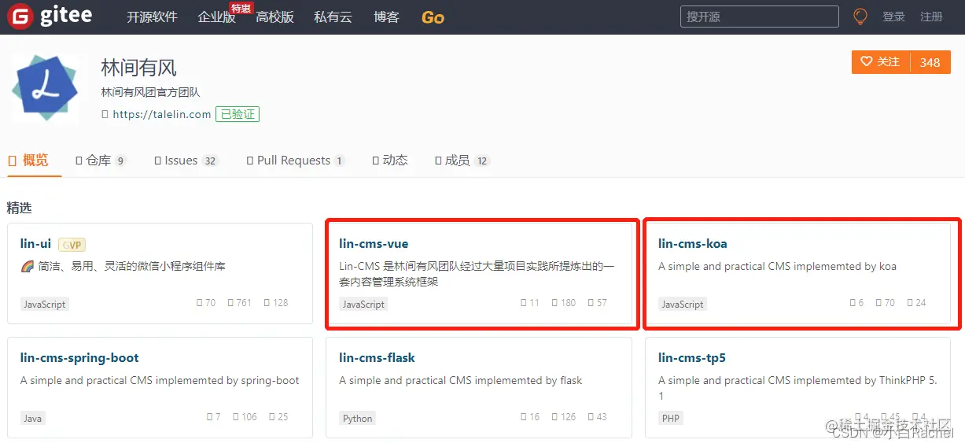Click lin-ui watch count 70
Image resolution: width=965 pixels, height=447 pixels.
(206, 302)
